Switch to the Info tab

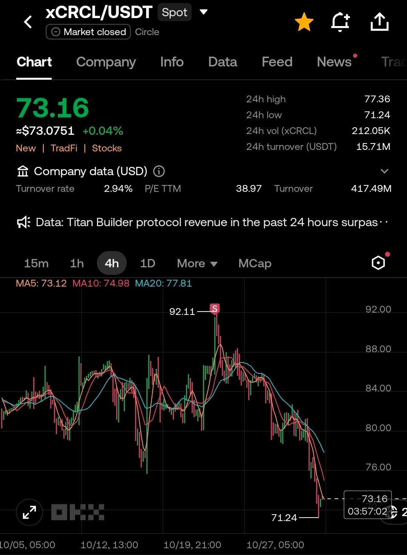[172, 62]
